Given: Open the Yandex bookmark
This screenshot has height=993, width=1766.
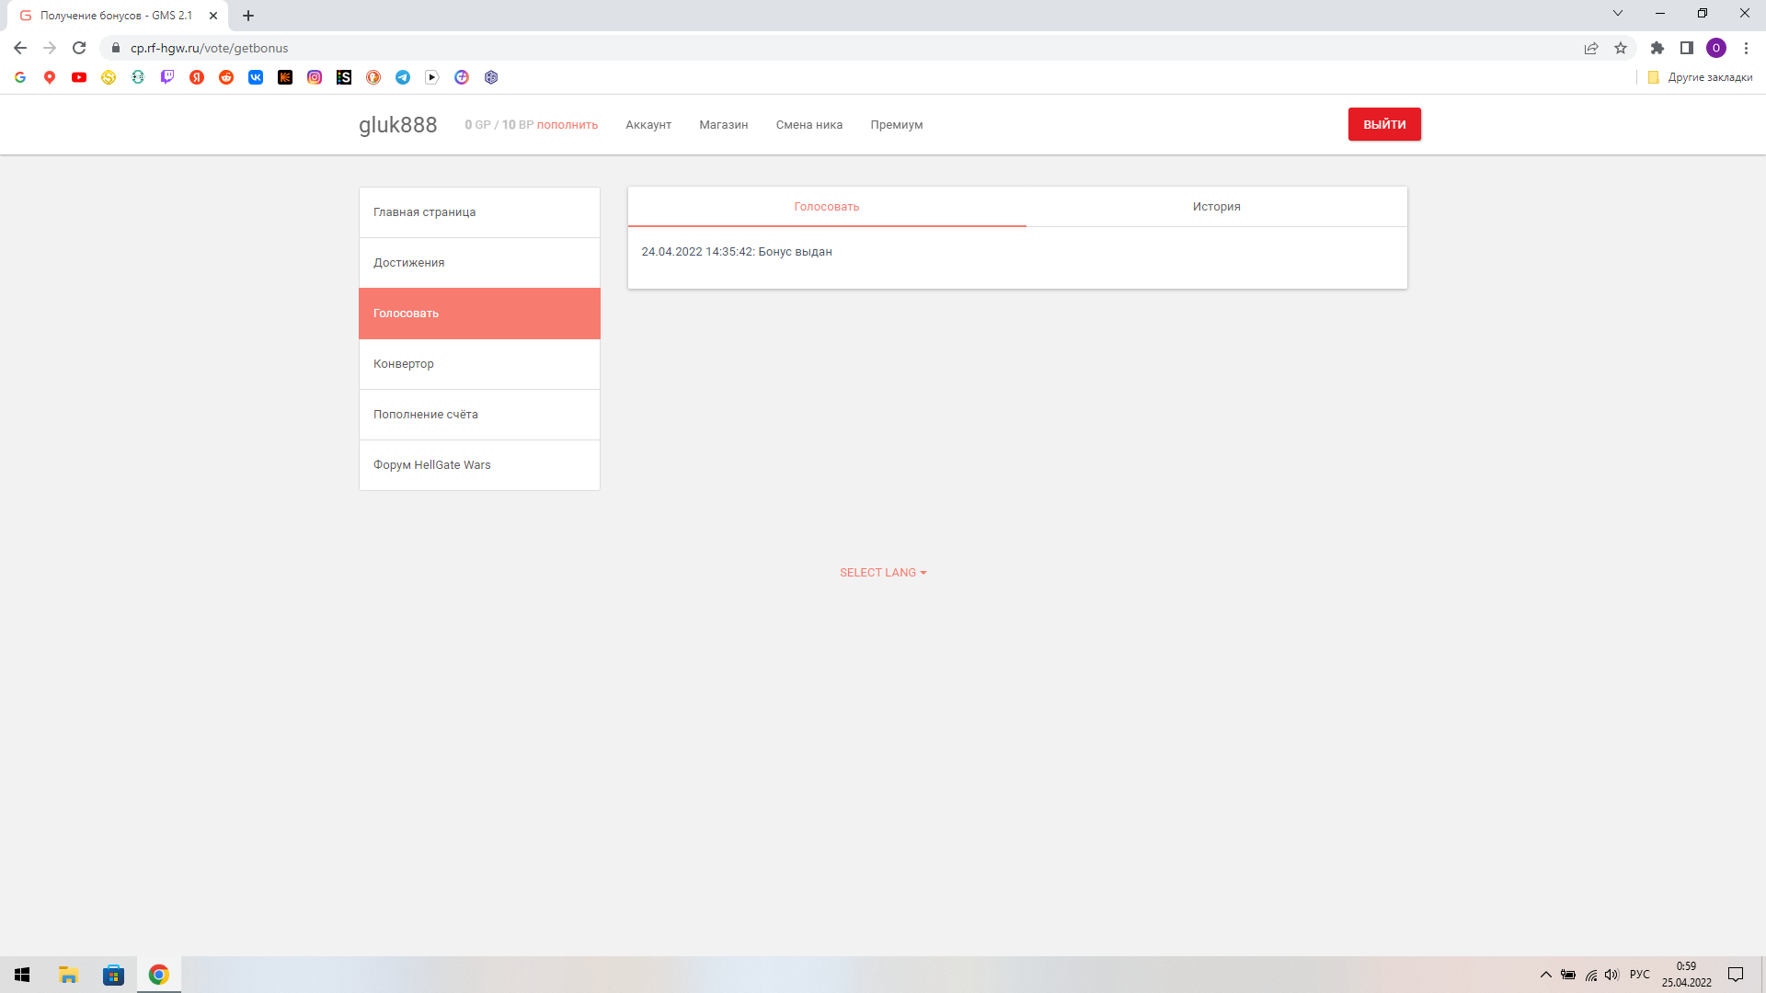Looking at the screenshot, I should pyautogui.click(x=197, y=77).
